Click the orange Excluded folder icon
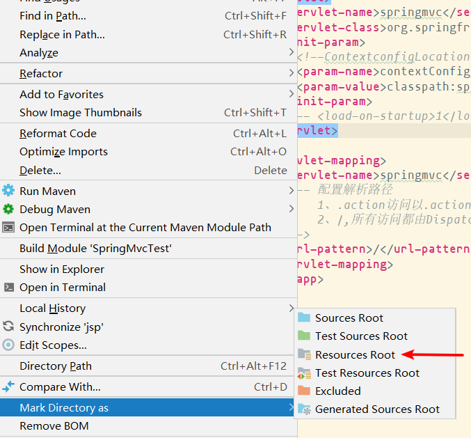 304,391
